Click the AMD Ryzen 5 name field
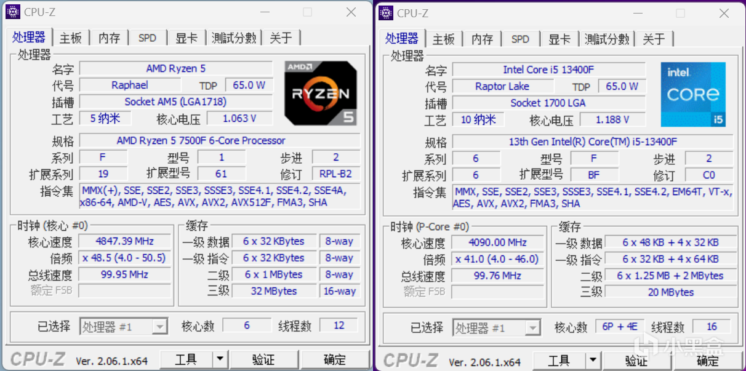The height and width of the screenshot is (371, 746). click(x=176, y=68)
